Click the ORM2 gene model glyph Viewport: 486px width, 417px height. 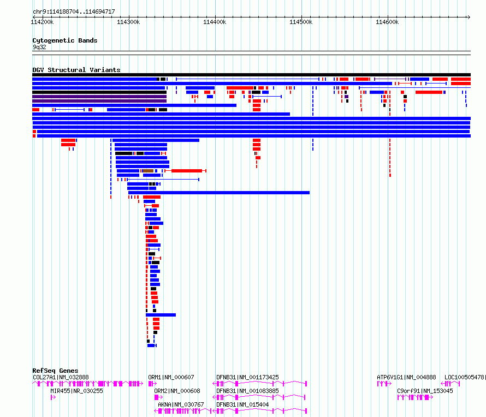158,397
